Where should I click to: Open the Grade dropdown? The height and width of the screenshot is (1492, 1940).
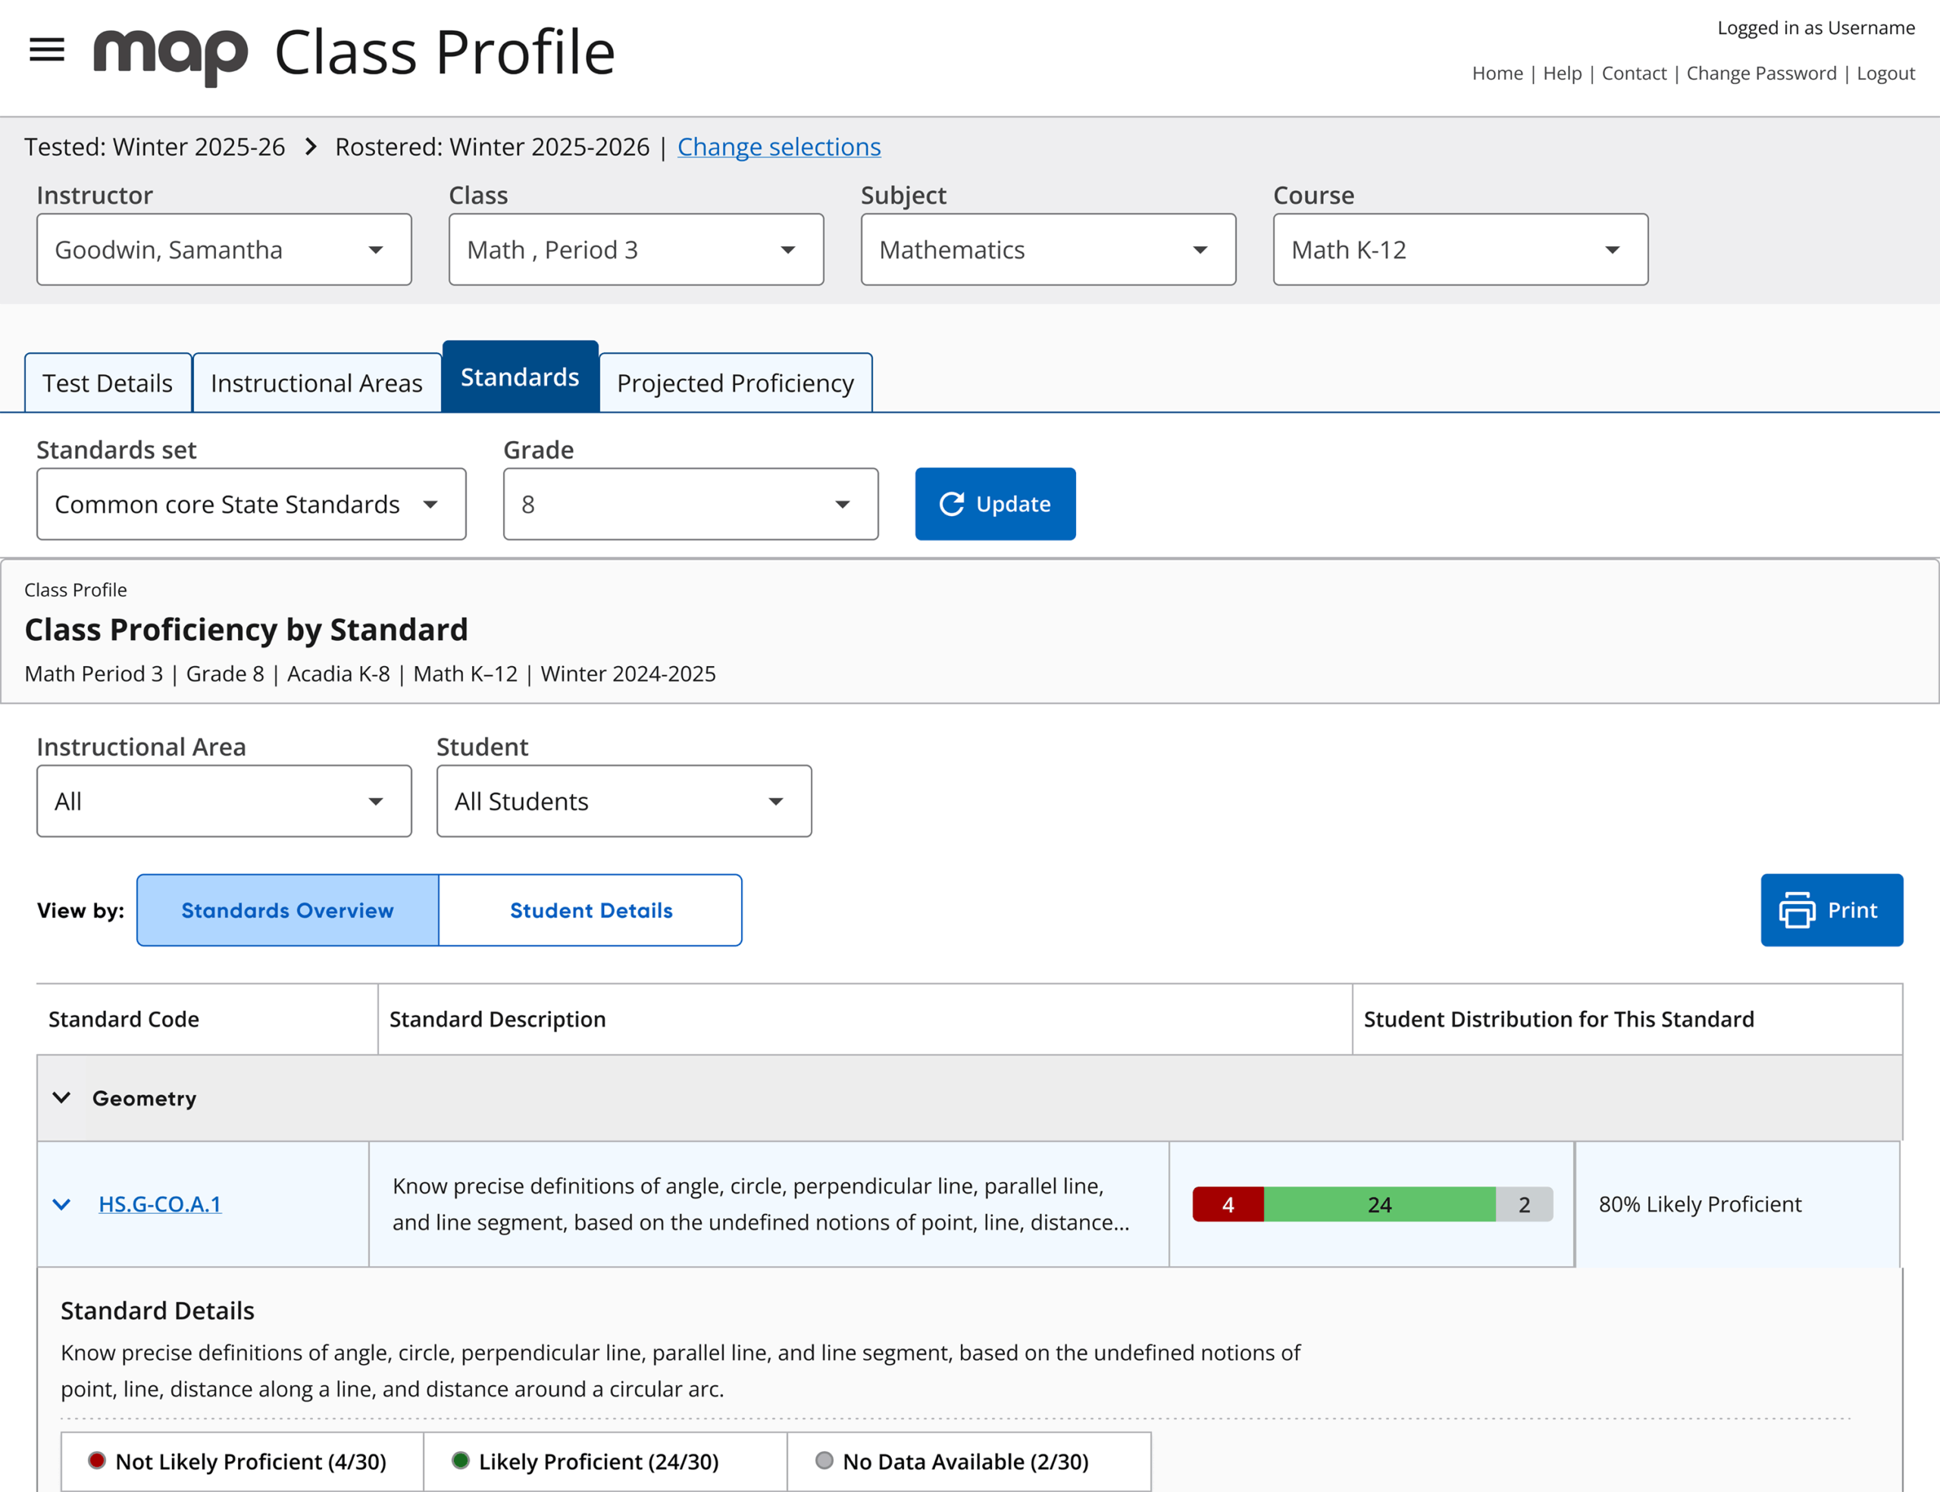coord(690,505)
